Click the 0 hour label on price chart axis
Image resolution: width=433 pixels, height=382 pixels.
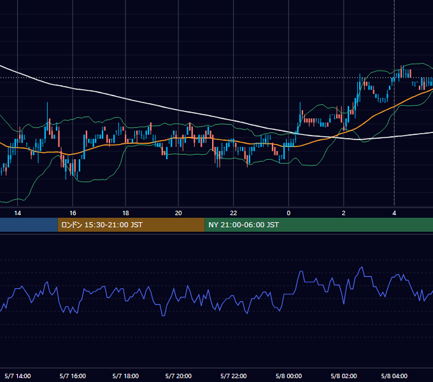point(288,213)
